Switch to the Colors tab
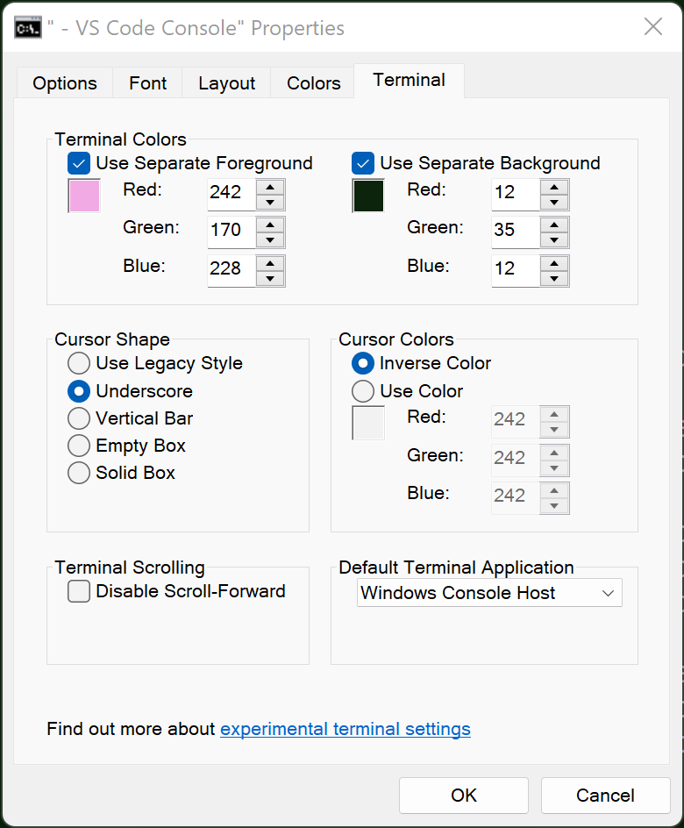Screen dimensions: 684x828 (x=312, y=82)
